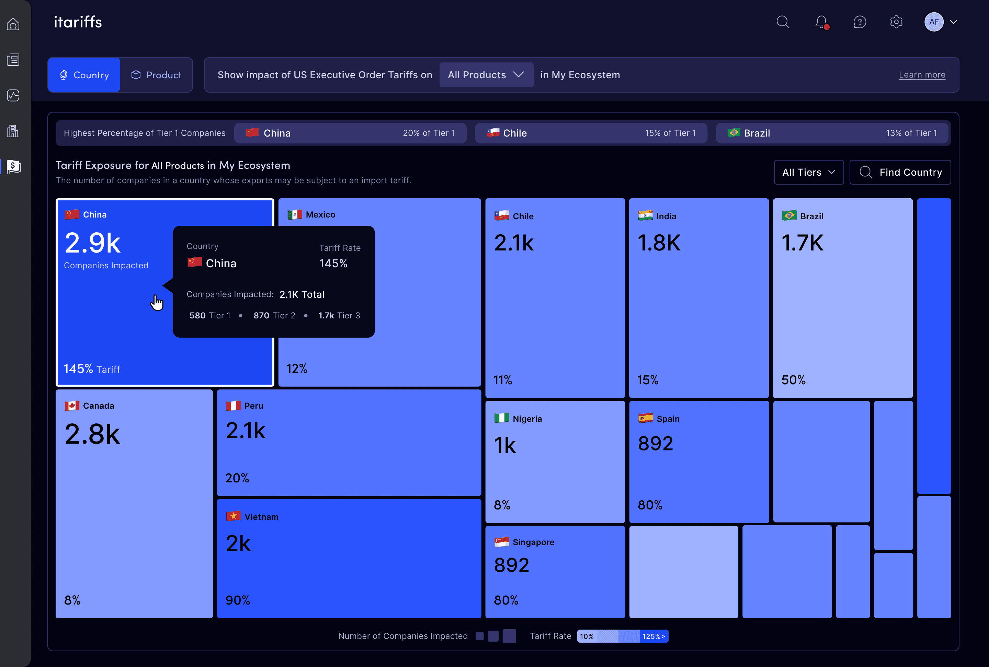Follow the Learn more link
This screenshot has width=989, height=667.
pos(922,75)
